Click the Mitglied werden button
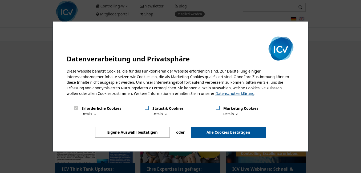364x173 pixels. (x=190, y=14)
